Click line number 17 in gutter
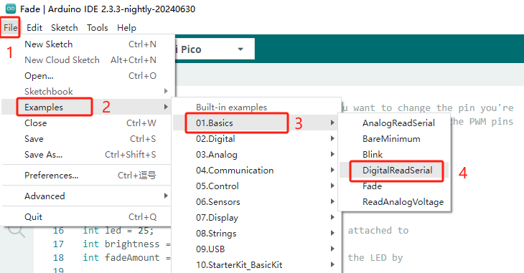 coord(58,244)
